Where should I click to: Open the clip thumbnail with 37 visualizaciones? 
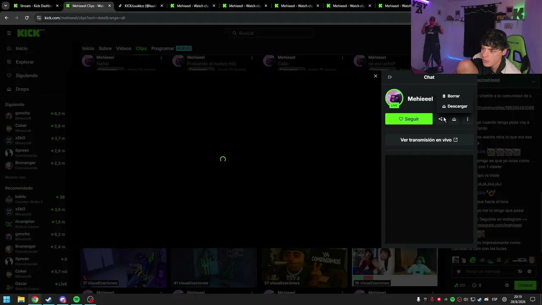click(304, 267)
